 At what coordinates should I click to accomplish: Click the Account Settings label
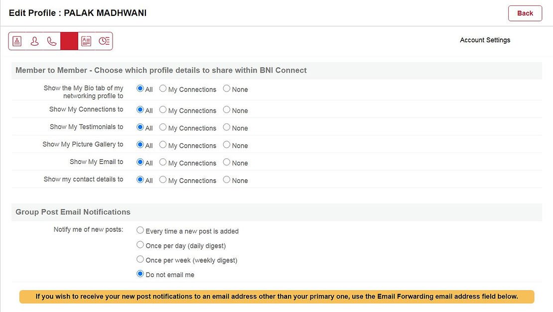485,40
